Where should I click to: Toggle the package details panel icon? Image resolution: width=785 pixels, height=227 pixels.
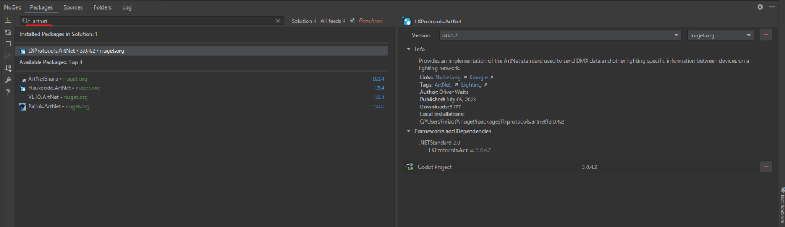pyautogui.click(x=8, y=44)
